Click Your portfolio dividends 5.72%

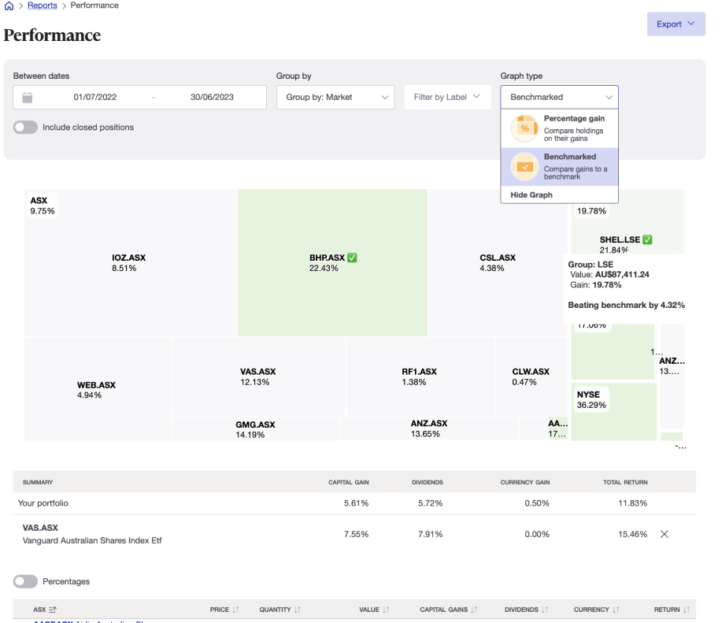point(430,503)
